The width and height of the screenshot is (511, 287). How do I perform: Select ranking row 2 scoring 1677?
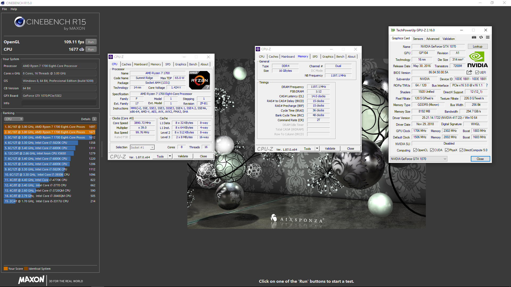[50, 132]
